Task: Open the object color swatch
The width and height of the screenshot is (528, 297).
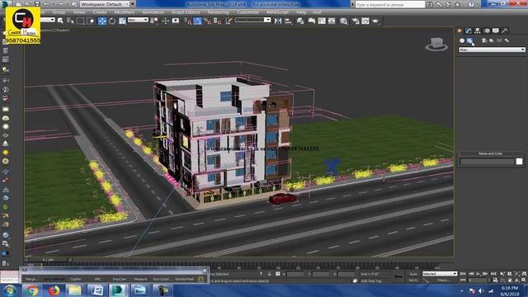Action: pyautogui.click(x=519, y=162)
